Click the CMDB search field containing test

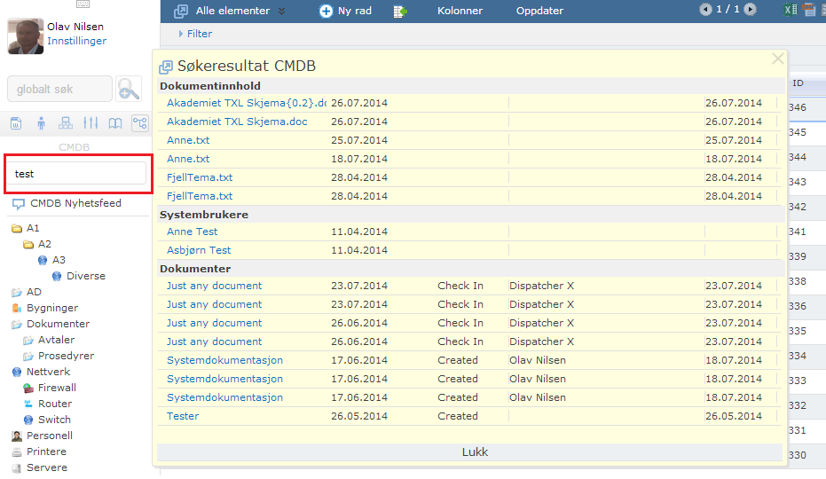click(x=76, y=174)
